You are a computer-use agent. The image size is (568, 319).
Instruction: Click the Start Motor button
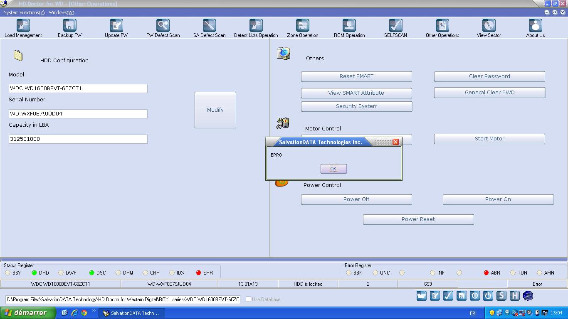[x=489, y=139]
